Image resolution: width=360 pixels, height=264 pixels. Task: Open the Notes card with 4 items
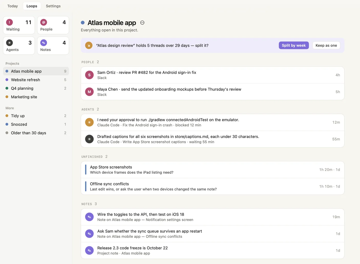[x=53, y=46]
